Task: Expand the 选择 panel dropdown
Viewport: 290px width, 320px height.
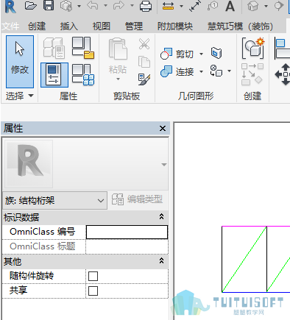Action: 31,96
